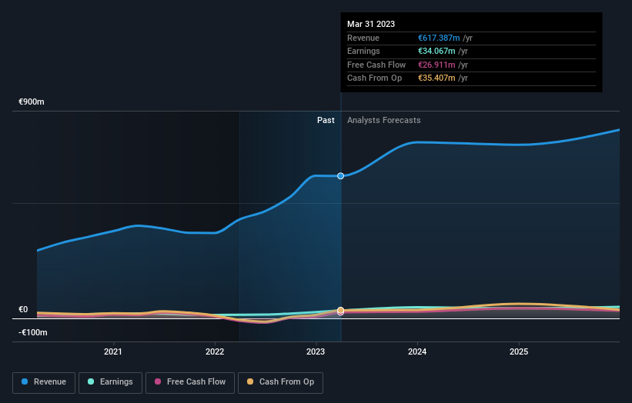
Task: Click the Revenue row label in tooltip
Action: 363,38
